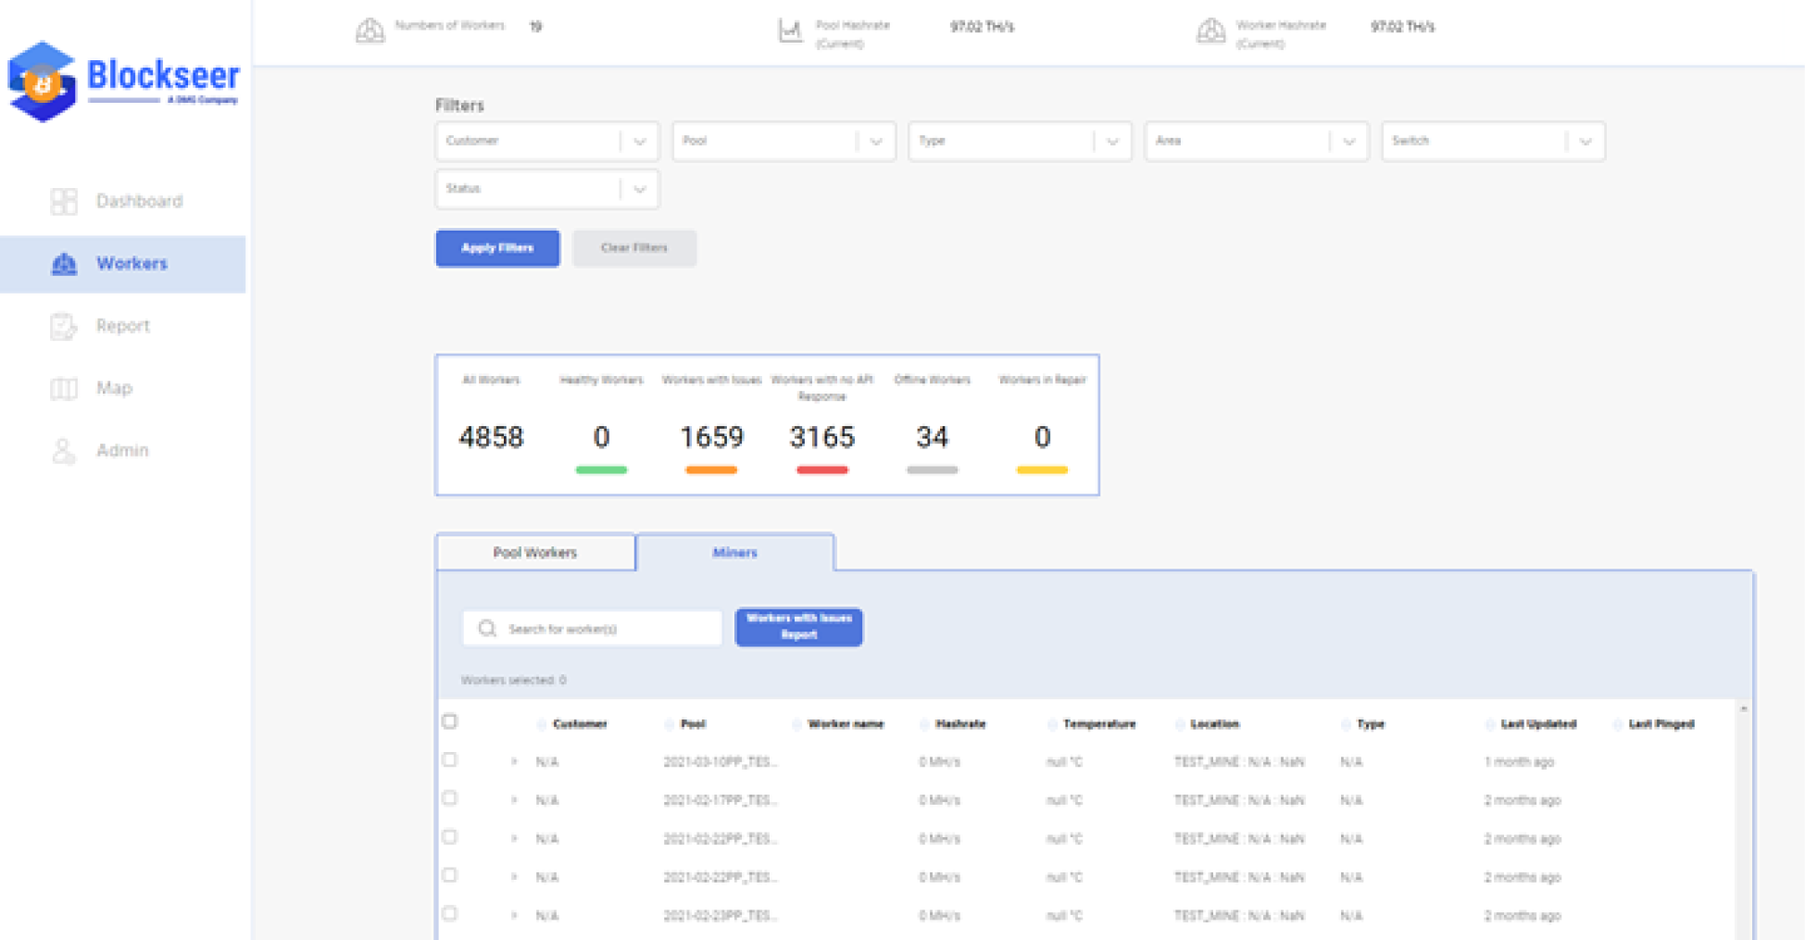The height and width of the screenshot is (940, 1805).
Task: Click the red bar under Workers with no API Response
Action: [821, 470]
